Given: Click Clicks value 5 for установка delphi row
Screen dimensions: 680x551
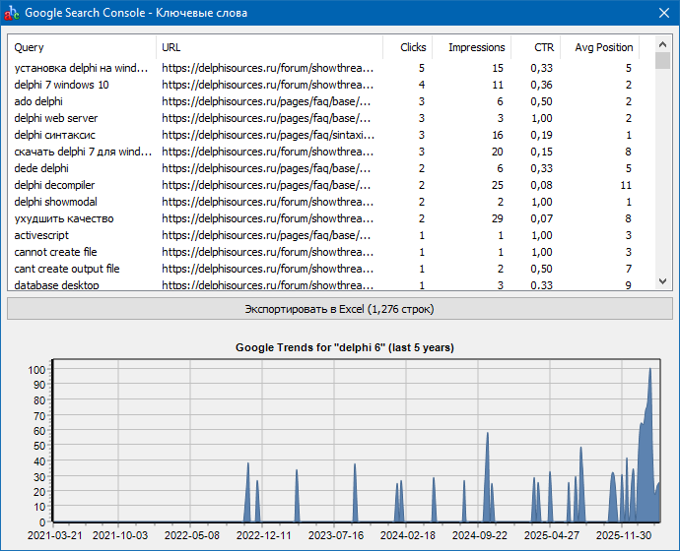Looking at the screenshot, I should click(x=422, y=68).
